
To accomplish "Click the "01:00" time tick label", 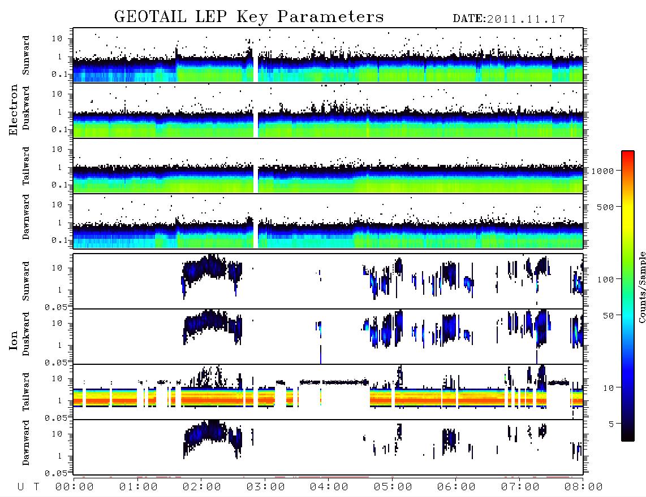I will 139,487.
